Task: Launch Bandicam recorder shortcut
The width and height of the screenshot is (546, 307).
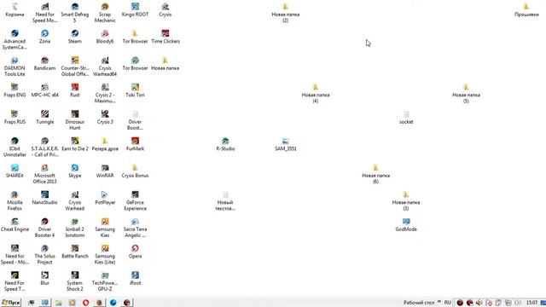Action: pyautogui.click(x=44, y=64)
